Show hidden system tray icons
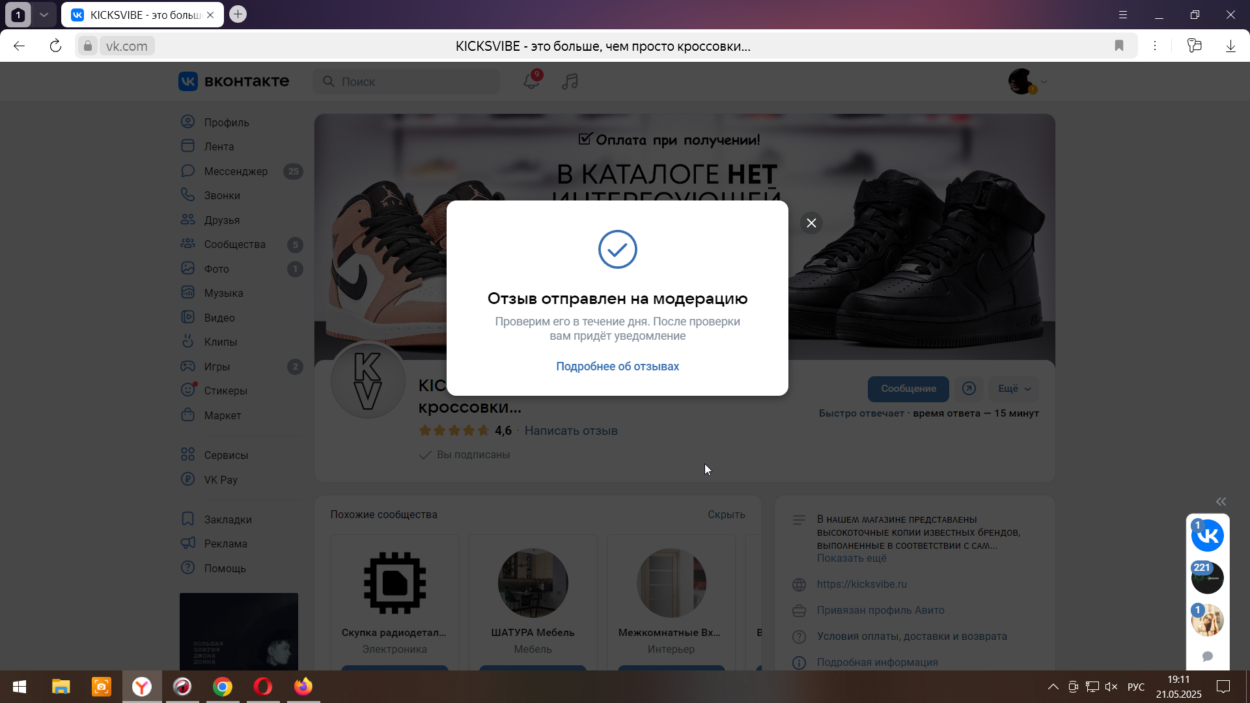Screen dimensions: 1250x703 [x=1053, y=687]
